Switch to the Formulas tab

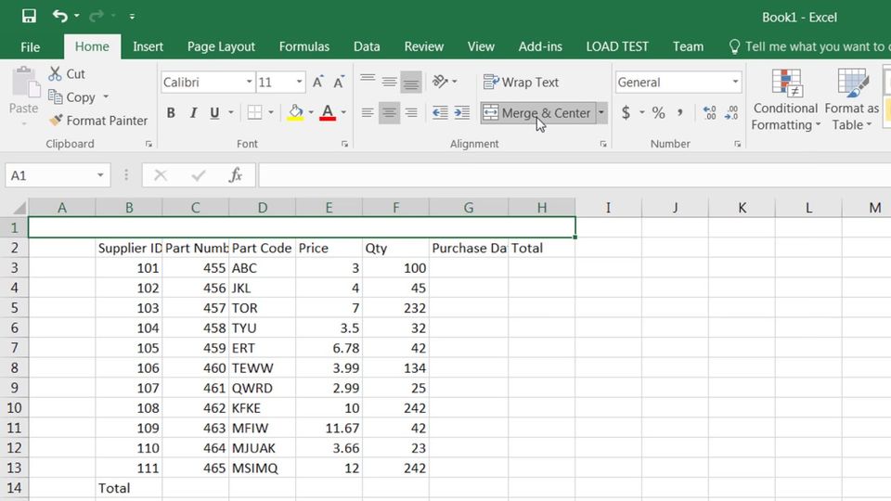(303, 46)
